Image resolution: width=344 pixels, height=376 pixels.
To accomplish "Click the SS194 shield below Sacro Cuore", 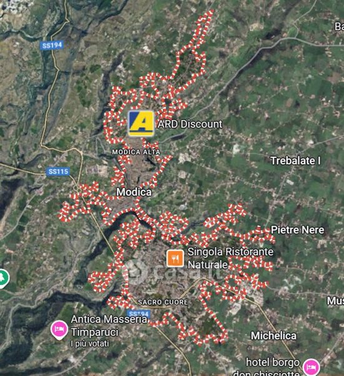I will click(139, 313).
